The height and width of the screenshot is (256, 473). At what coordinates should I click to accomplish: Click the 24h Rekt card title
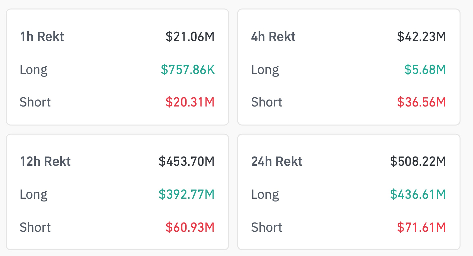pyautogui.click(x=277, y=161)
